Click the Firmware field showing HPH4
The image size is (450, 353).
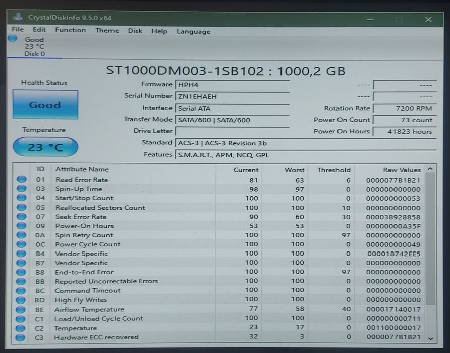pos(232,85)
